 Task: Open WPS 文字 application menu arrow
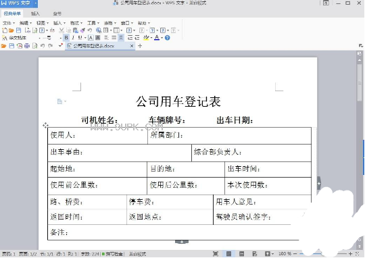[x=35, y=3]
